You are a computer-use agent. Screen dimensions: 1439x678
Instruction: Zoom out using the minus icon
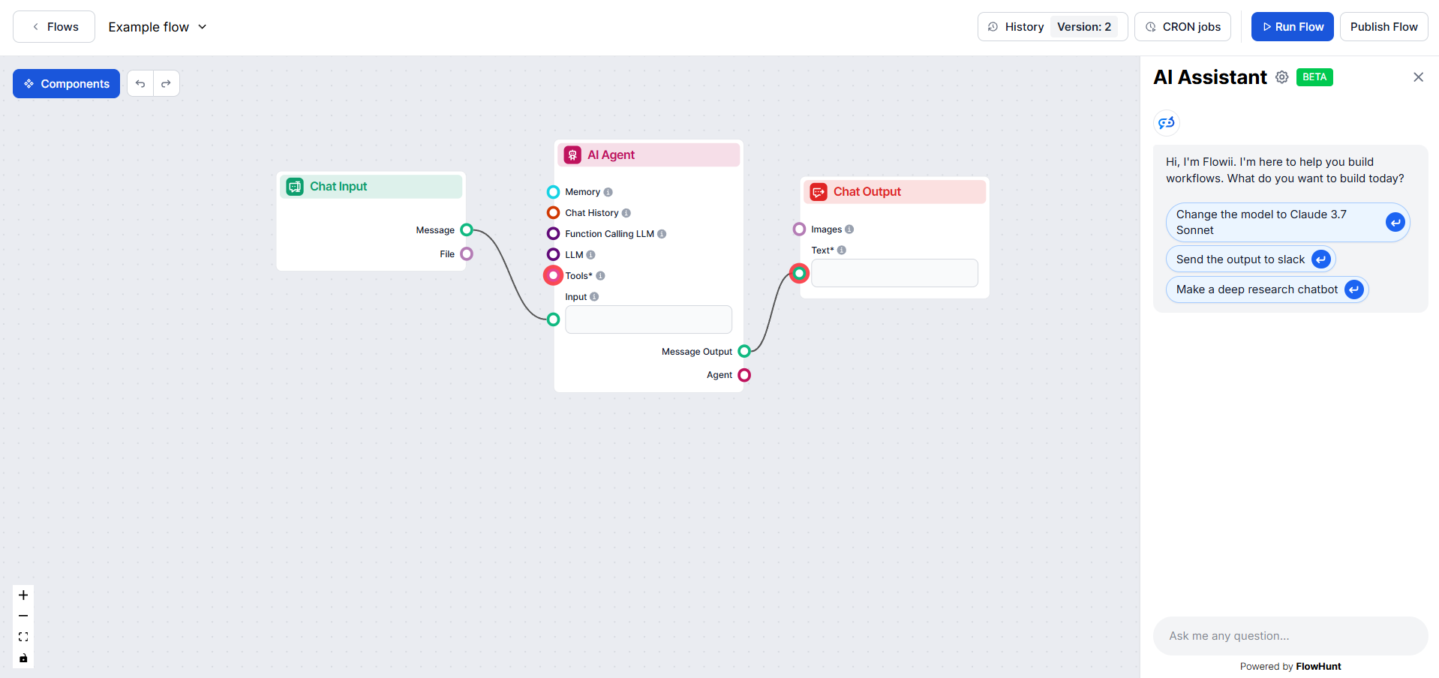click(23, 616)
